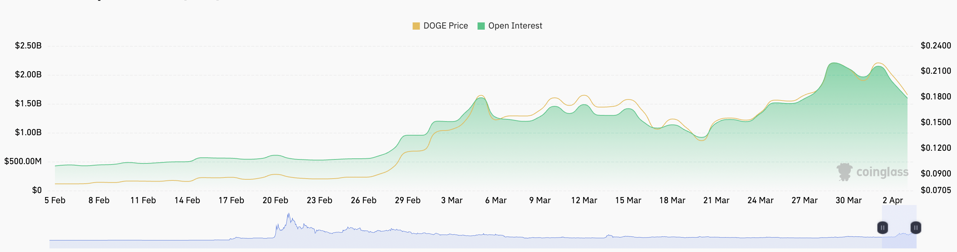This screenshot has height=252, width=957.
Task: Click the 6 Mar date label
Action: click(496, 200)
